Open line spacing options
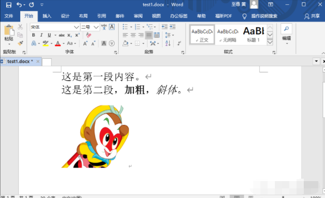 (x=169, y=35)
